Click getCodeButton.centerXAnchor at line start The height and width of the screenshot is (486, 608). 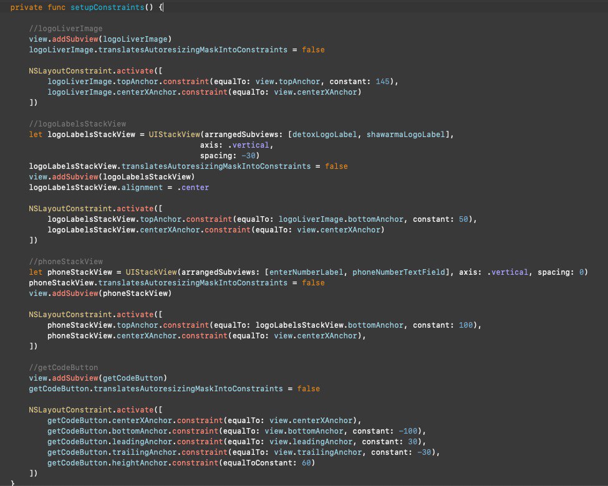click(x=110, y=420)
